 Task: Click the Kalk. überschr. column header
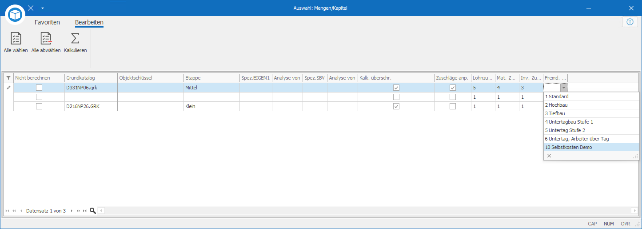(x=396, y=78)
